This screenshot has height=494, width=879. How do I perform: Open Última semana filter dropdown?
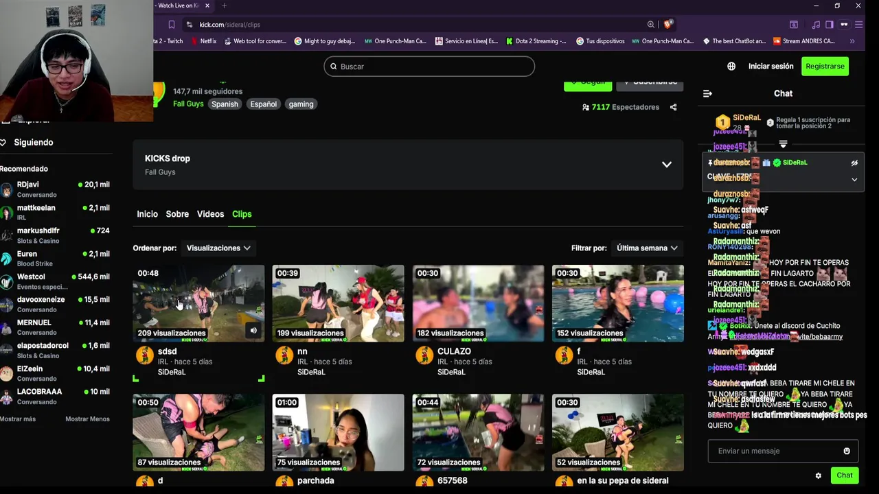click(x=647, y=248)
